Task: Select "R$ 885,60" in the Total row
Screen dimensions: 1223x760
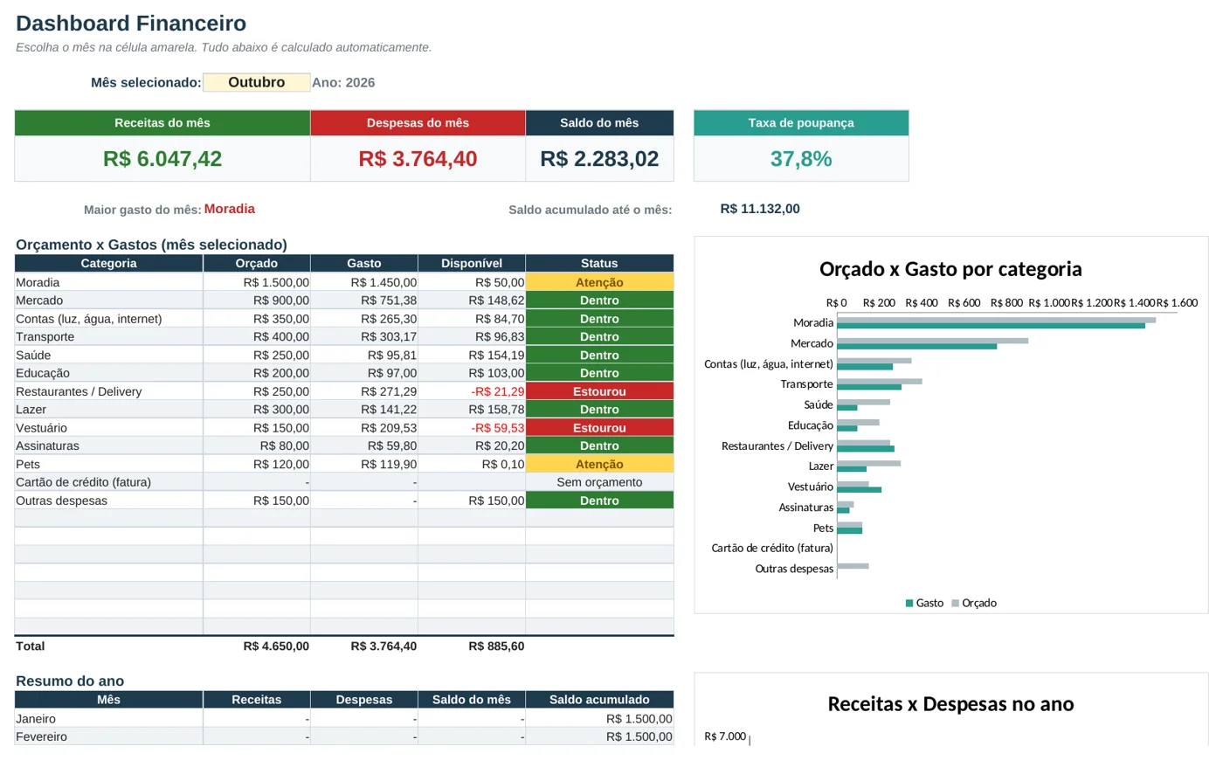Action: [x=496, y=646]
